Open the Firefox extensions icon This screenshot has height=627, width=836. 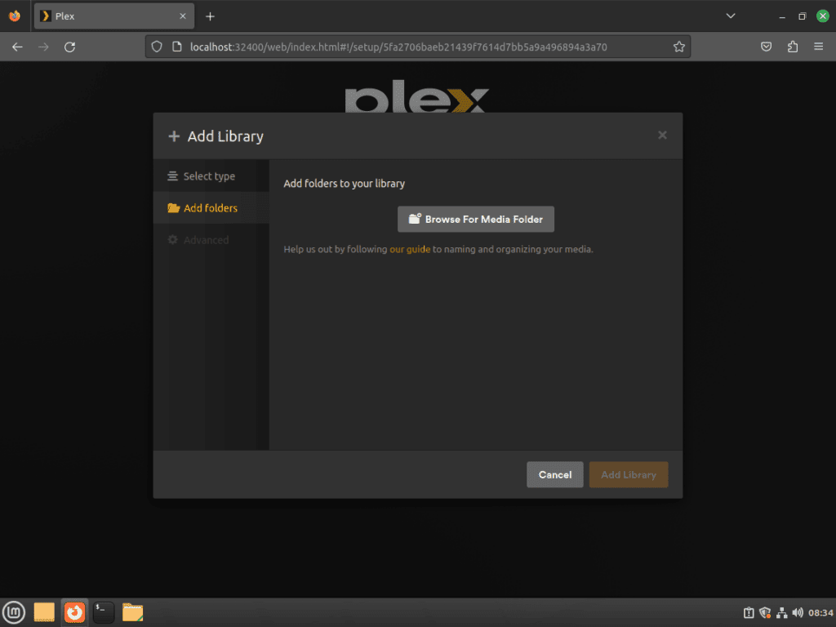point(792,47)
